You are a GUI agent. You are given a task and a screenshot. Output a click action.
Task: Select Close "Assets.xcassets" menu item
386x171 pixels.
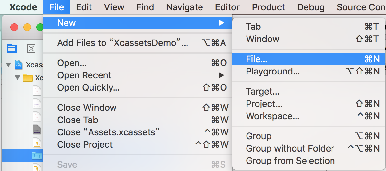click(x=108, y=132)
